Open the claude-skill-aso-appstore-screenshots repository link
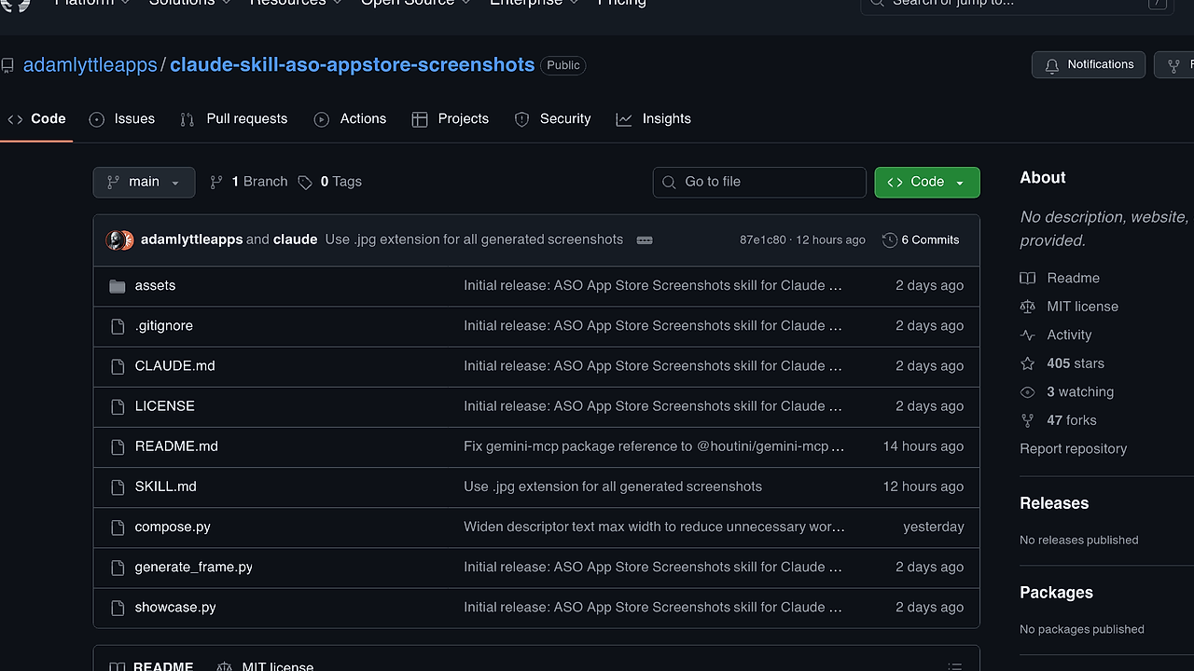The image size is (1194, 671). click(x=353, y=65)
